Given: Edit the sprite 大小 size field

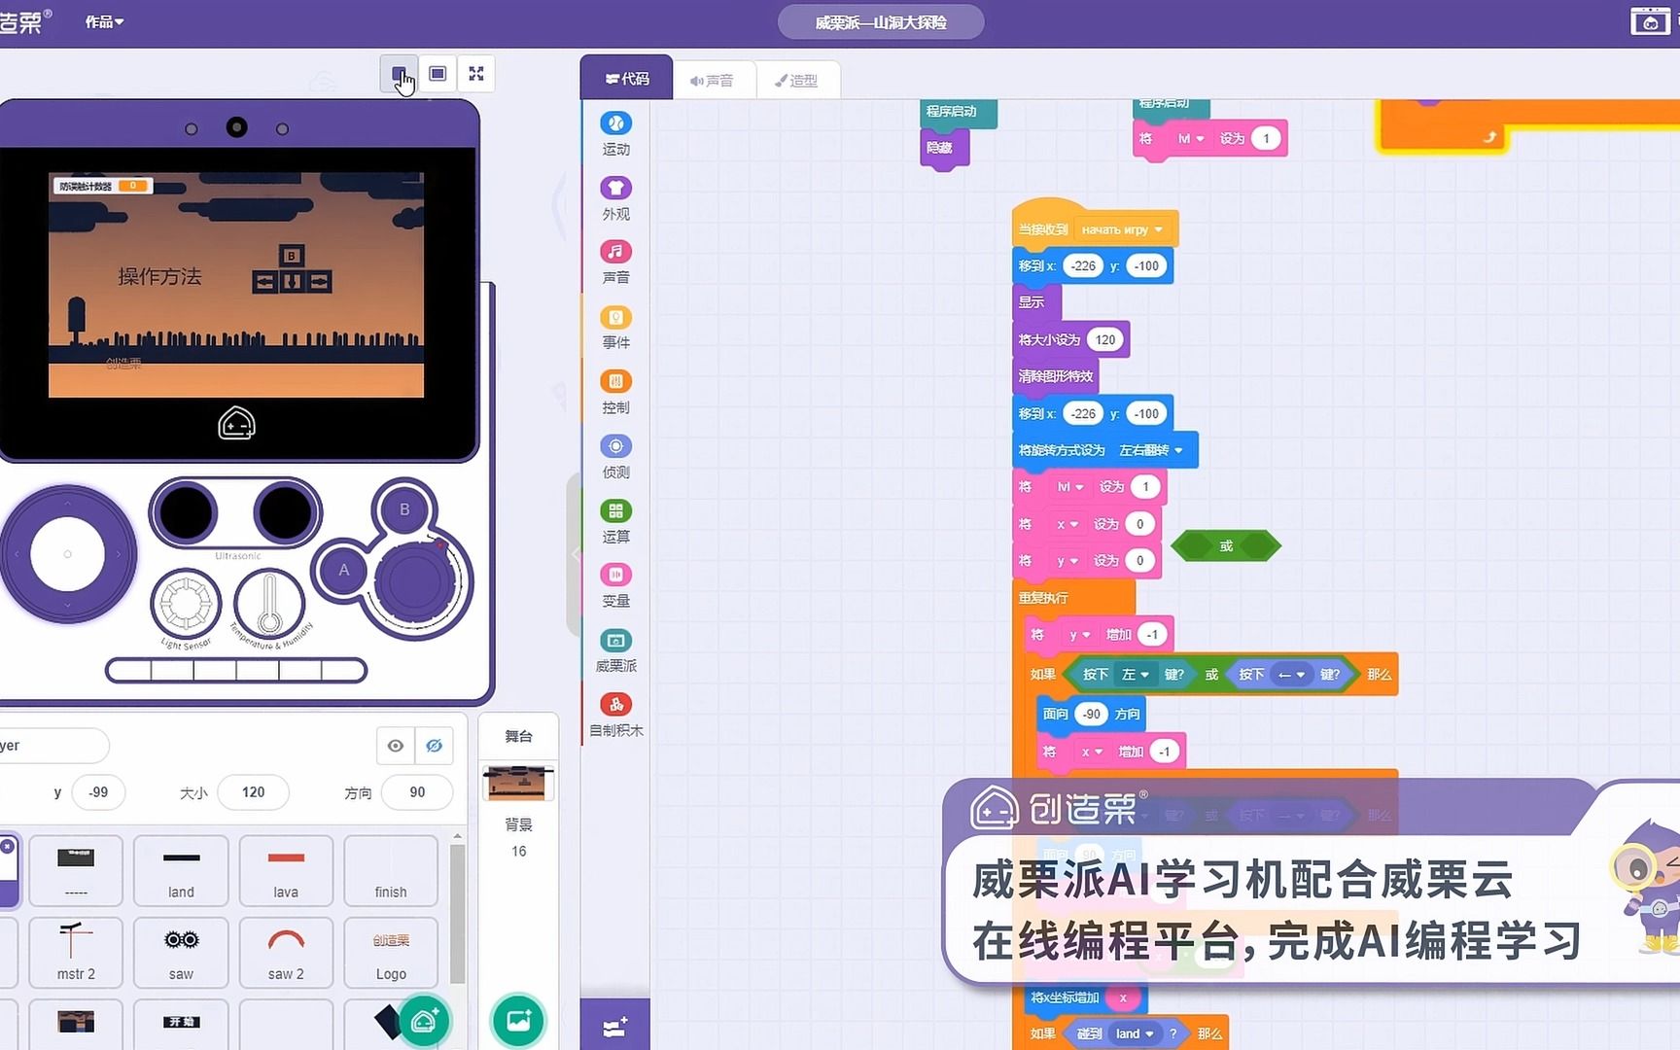Looking at the screenshot, I should [253, 792].
